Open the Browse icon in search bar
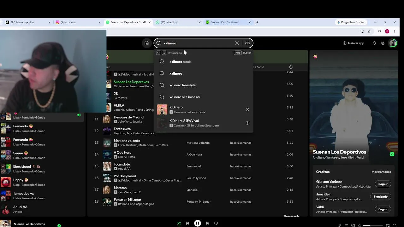 click(247, 43)
